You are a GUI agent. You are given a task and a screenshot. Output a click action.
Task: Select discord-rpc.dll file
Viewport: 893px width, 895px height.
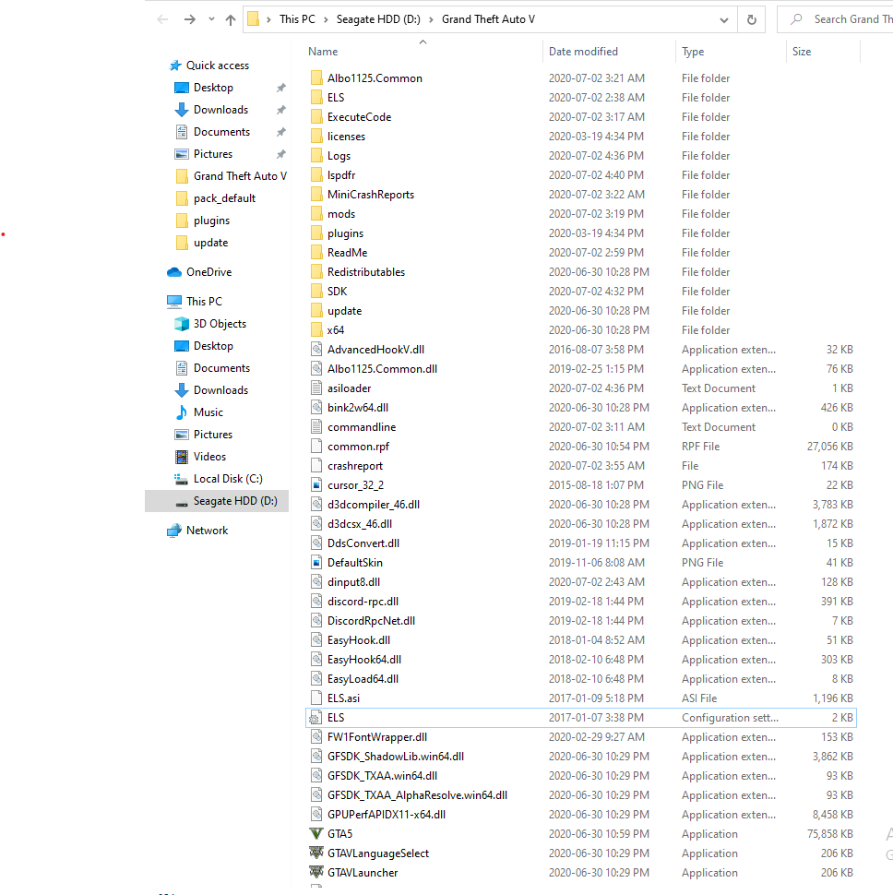(363, 602)
